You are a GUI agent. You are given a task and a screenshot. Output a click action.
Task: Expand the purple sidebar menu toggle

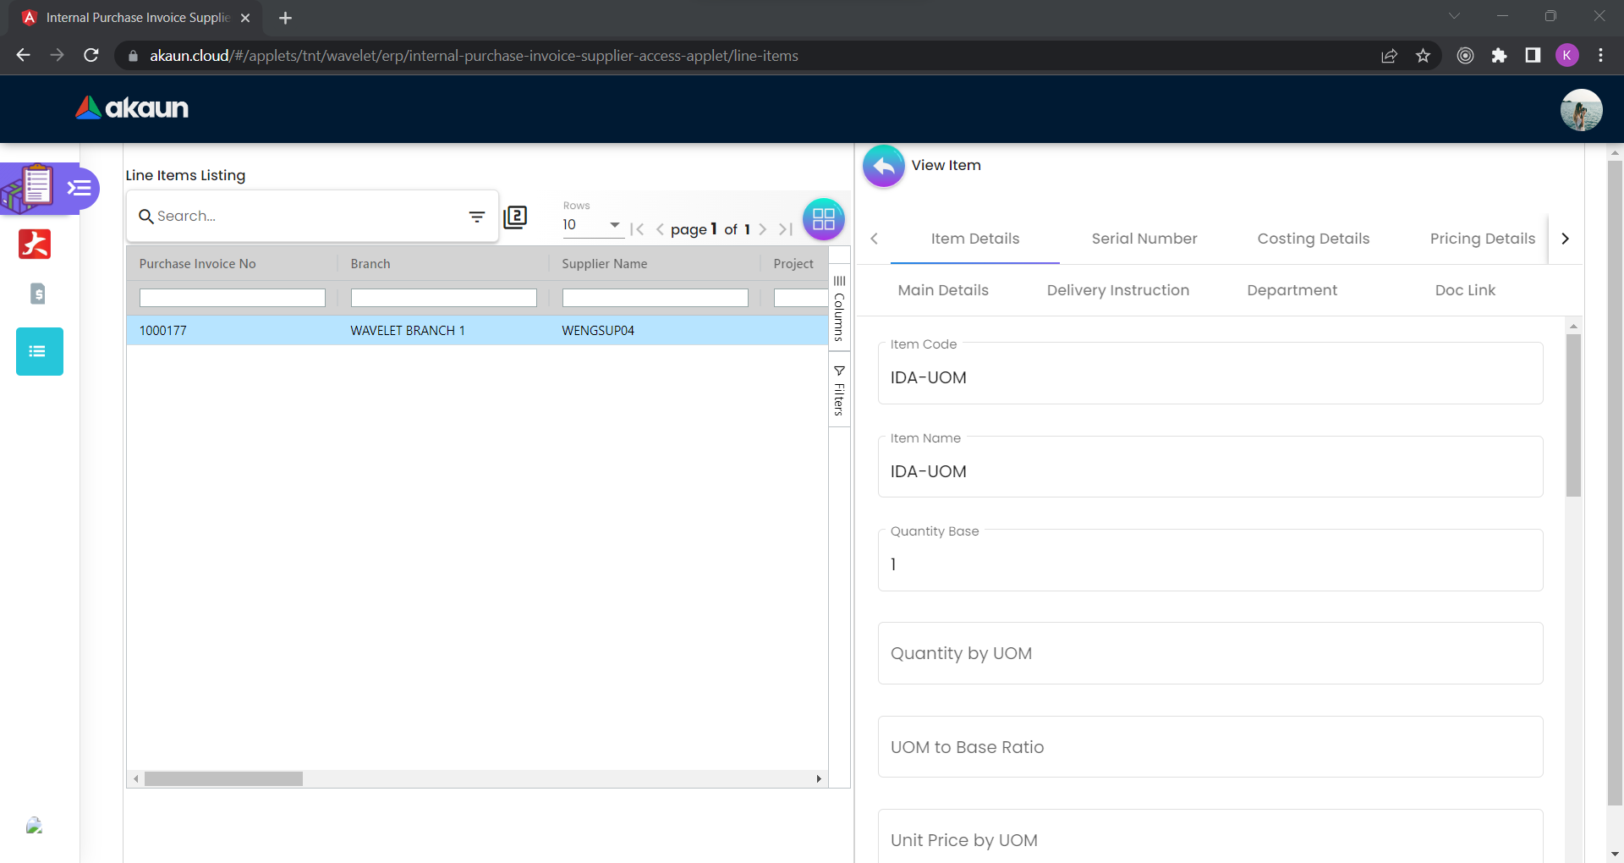click(80, 188)
